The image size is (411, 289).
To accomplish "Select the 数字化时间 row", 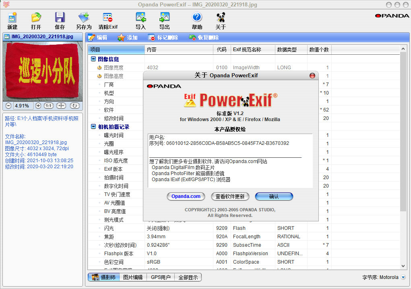I will coord(116,186).
